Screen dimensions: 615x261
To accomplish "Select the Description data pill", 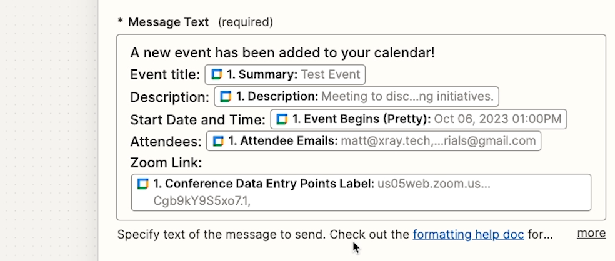I will [356, 96].
